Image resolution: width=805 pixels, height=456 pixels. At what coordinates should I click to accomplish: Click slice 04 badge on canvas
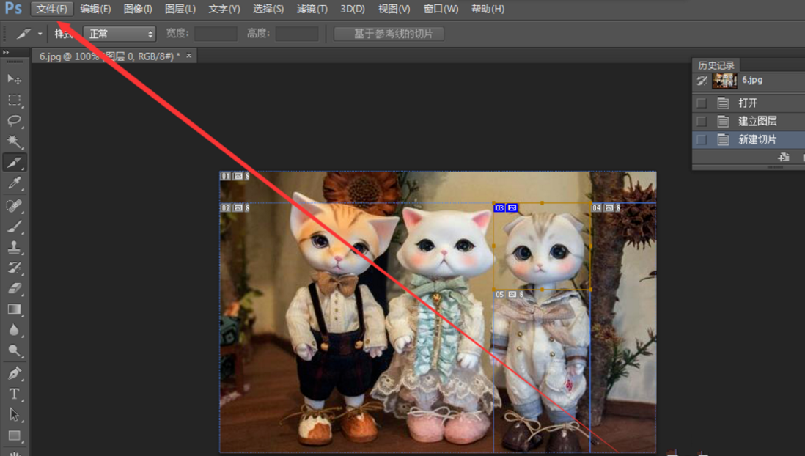click(606, 207)
